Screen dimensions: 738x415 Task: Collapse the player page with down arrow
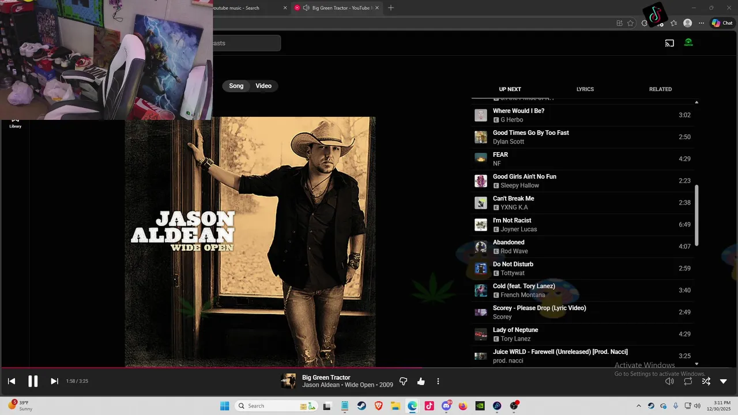coord(724,381)
